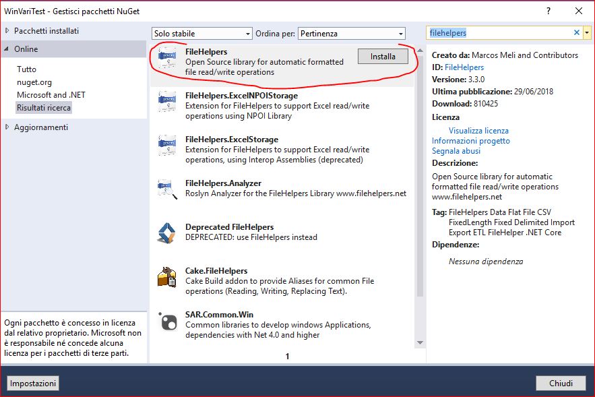This screenshot has height=397, width=595.
Task: Open the search box history dropdown arrow
Action: pyautogui.click(x=587, y=32)
